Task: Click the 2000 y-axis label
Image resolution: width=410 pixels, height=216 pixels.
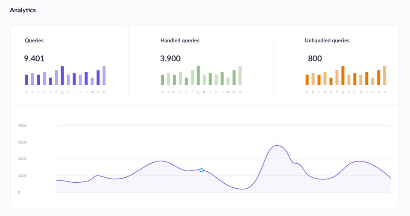Action: coord(22,159)
